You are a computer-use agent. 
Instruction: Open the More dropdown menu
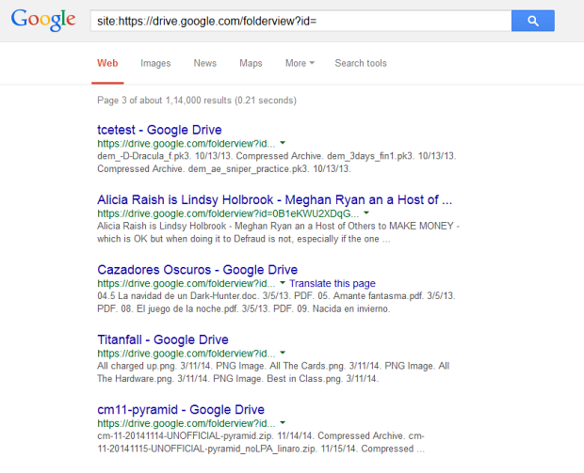[x=300, y=63]
